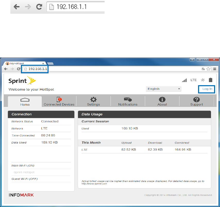Viewport: 220px width, 207px height.
Task: Click the Log In link
Action: point(207,89)
